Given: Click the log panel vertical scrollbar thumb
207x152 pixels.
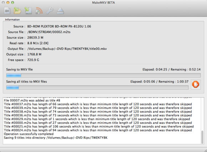Looking at the screenshot, I should (202, 137).
